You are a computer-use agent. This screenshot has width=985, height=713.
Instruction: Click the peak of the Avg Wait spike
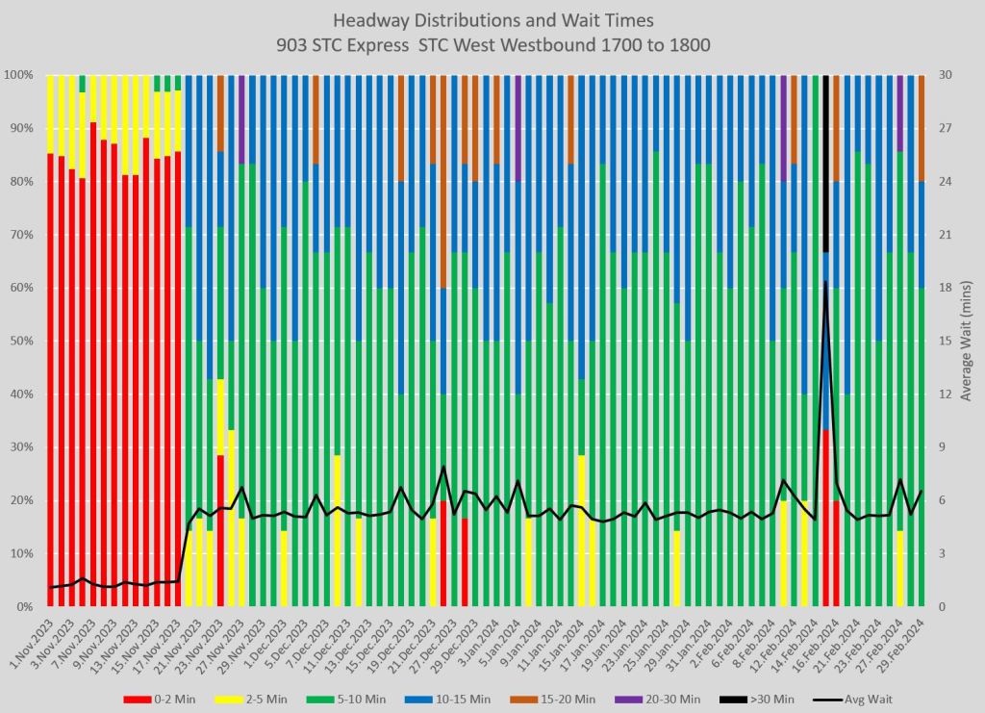[x=825, y=281]
